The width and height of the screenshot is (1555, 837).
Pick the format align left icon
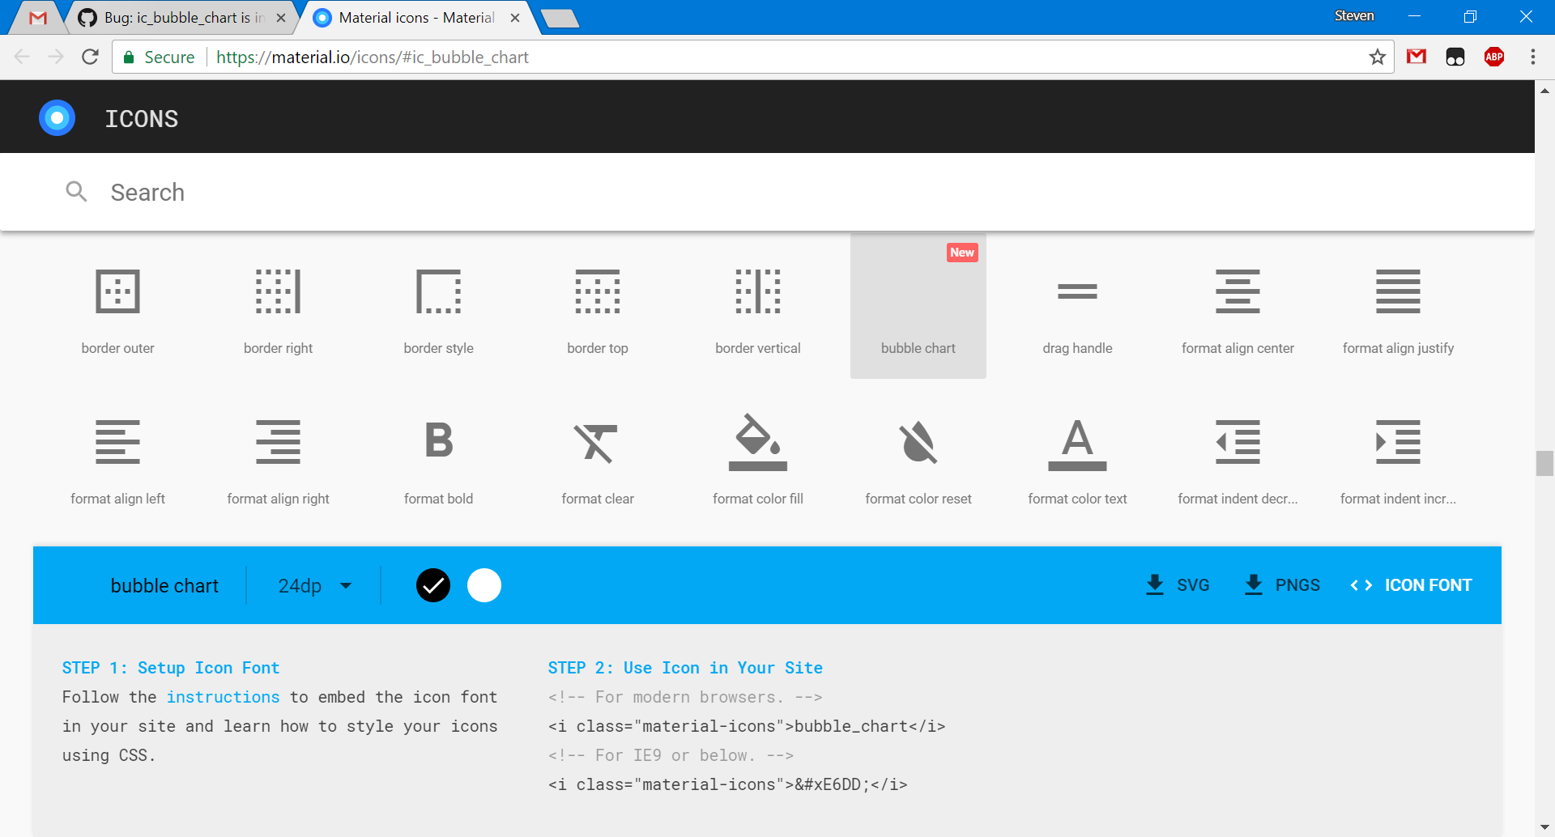(x=118, y=442)
